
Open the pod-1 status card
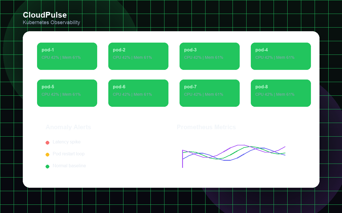point(67,56)
